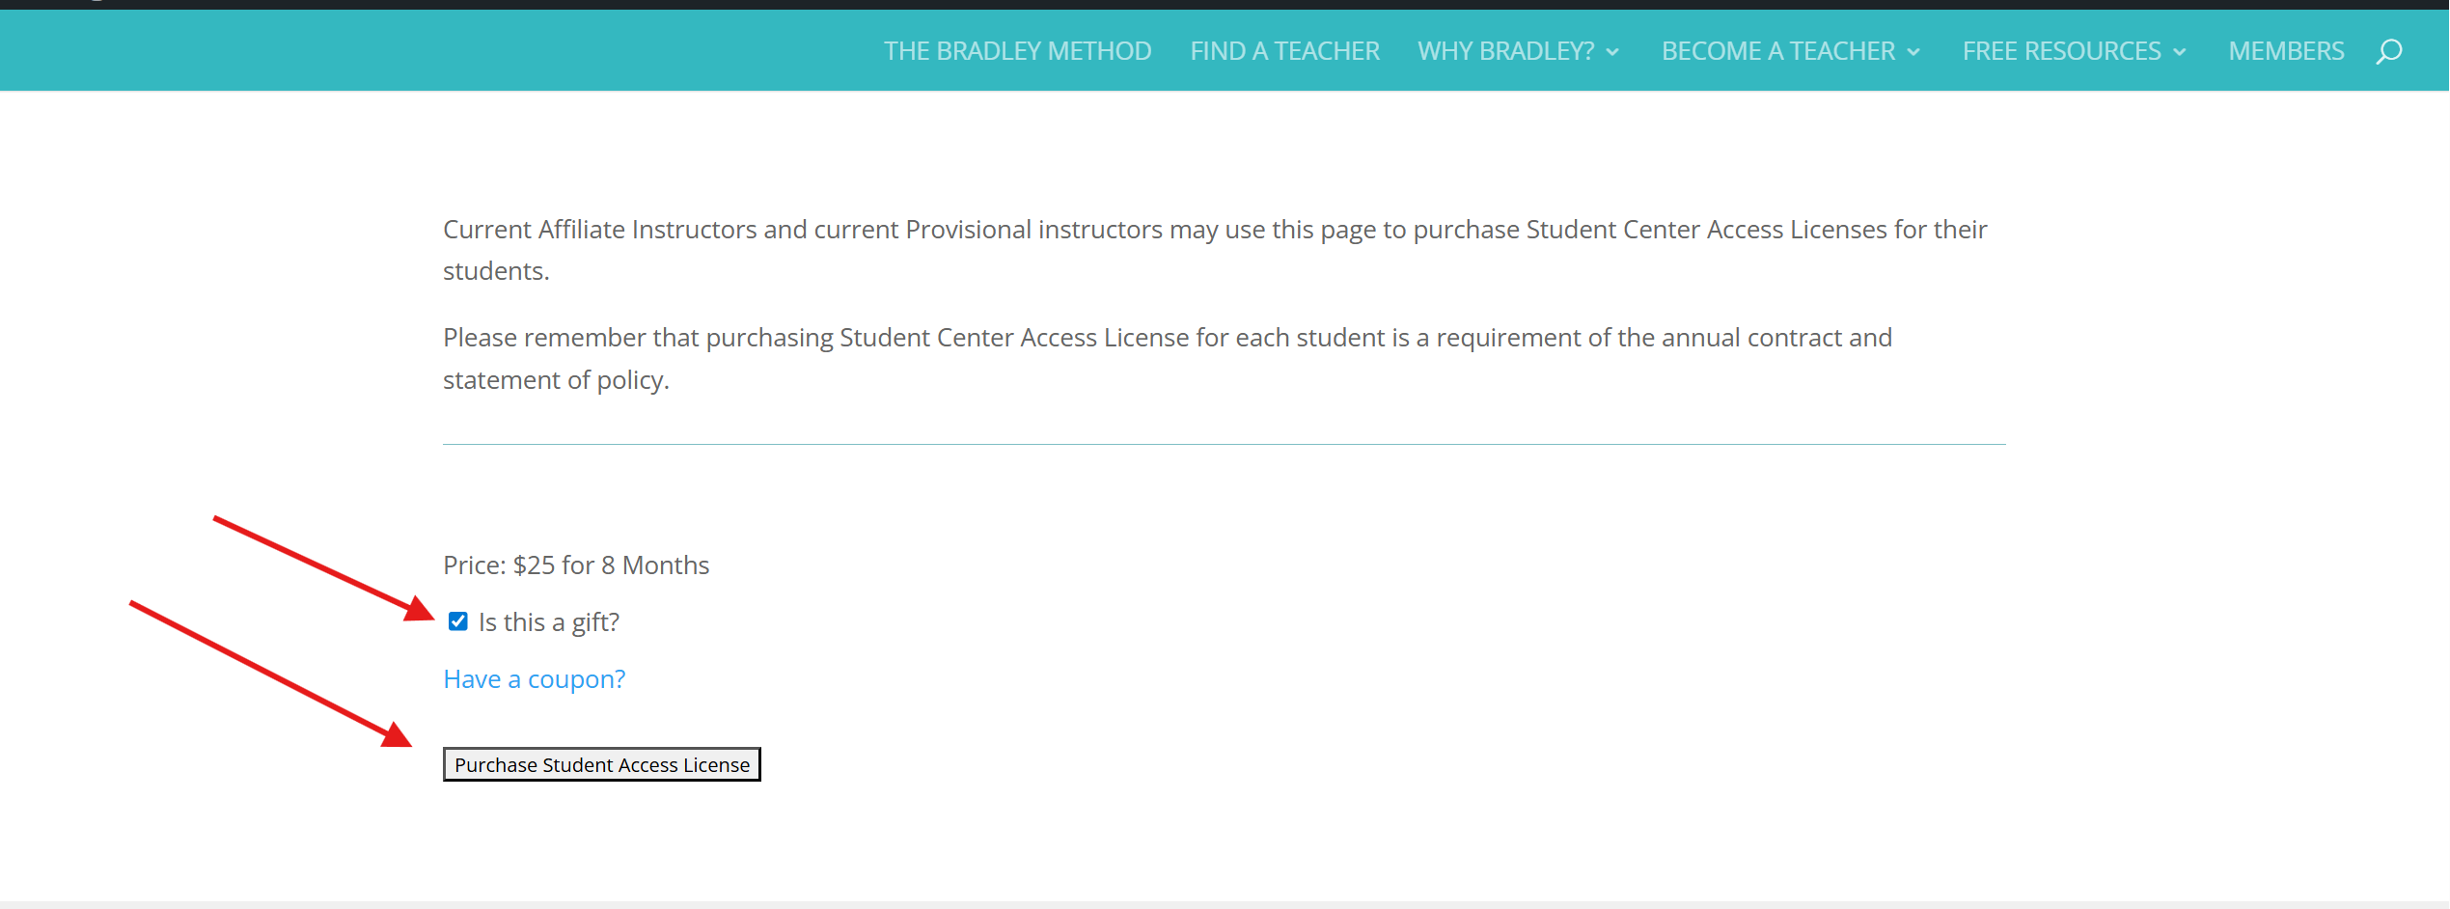Select the price text '$25 for 8 Months'
The image size is (2450, 909).
point(611,565)
